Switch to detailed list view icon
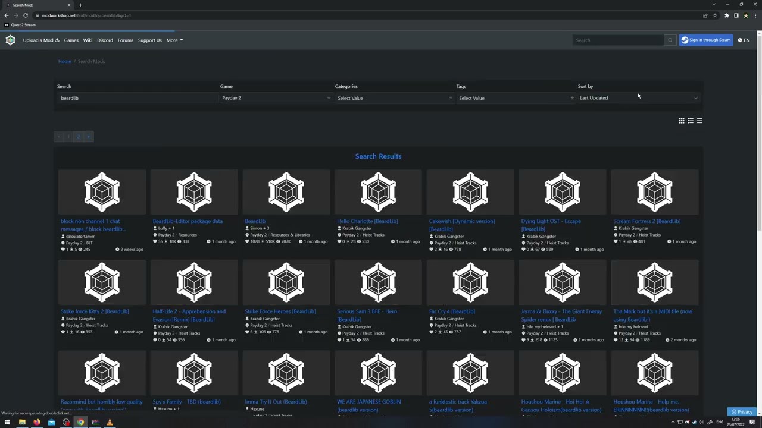This screenshot has height=428, width=762. pos(691,121)
